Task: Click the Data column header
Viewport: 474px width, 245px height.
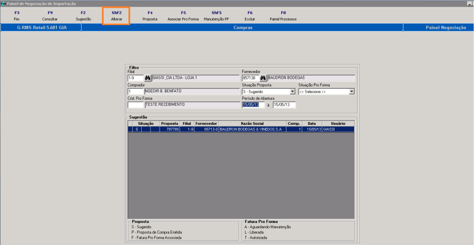Action: pos(312,123)
